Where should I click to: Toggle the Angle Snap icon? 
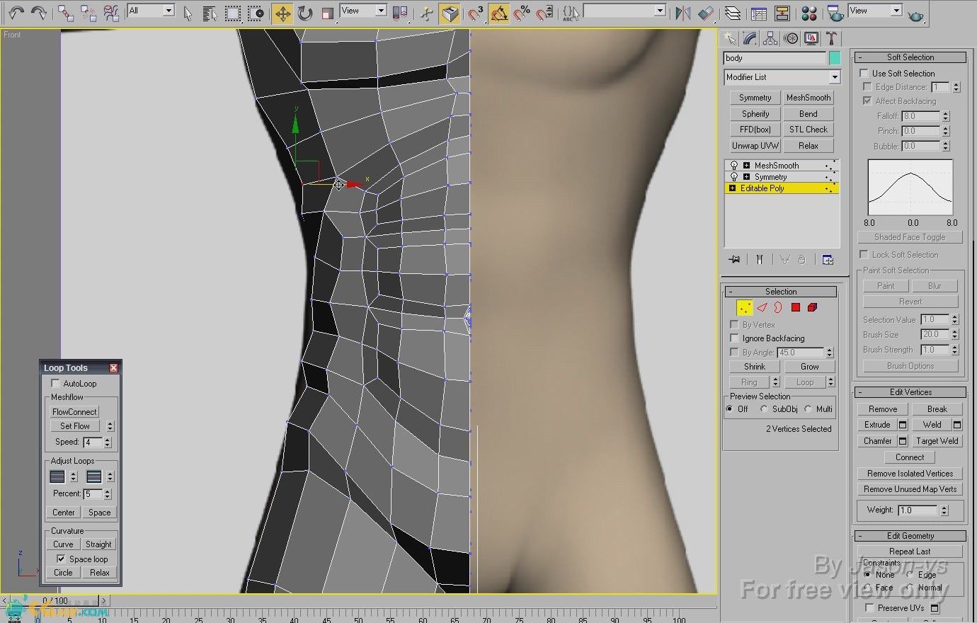[499, 13]
